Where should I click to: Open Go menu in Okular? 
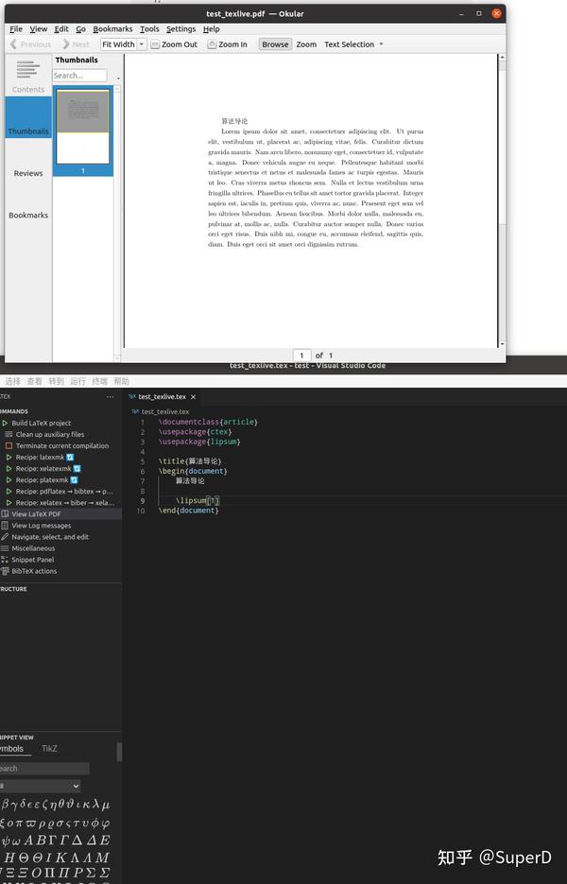[x=80, y=28]
